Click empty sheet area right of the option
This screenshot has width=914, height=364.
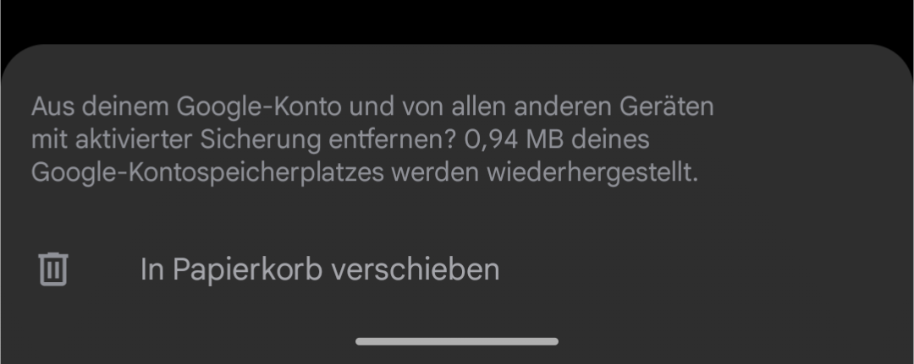pos(700,269)
